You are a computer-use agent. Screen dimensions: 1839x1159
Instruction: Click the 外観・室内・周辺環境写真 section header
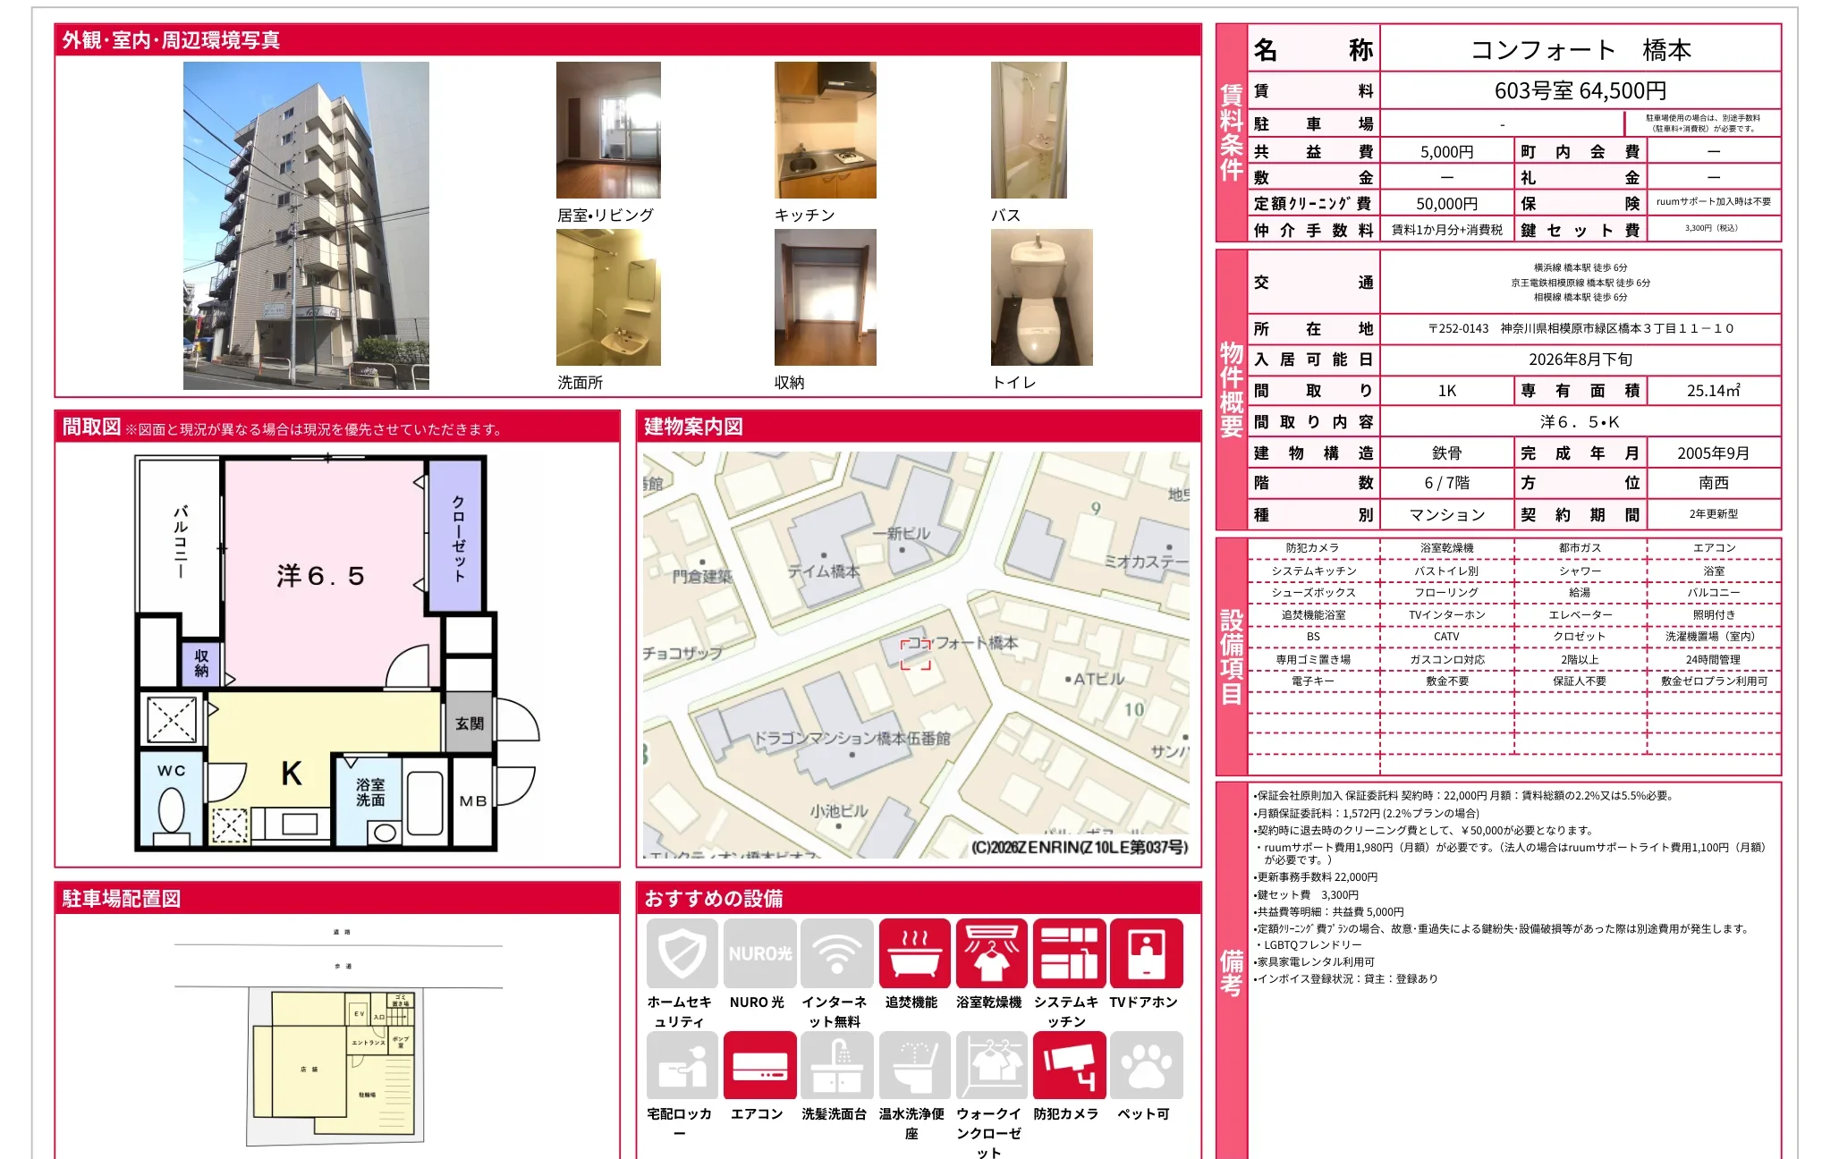(x=628, y=40)
